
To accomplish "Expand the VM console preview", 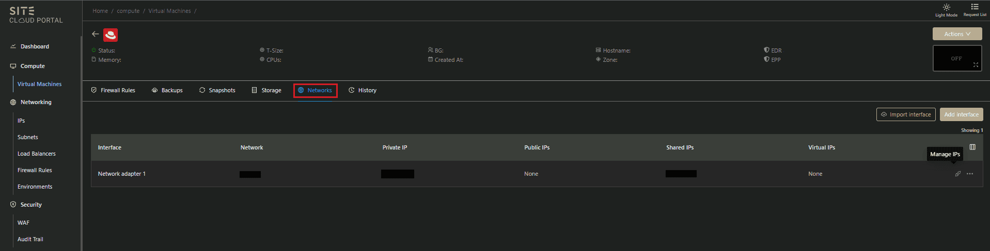I will pos(976,65).
